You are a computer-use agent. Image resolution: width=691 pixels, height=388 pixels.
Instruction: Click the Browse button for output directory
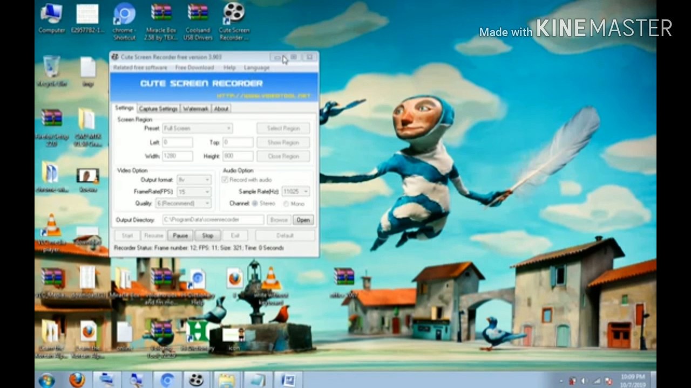pos(279,220)
